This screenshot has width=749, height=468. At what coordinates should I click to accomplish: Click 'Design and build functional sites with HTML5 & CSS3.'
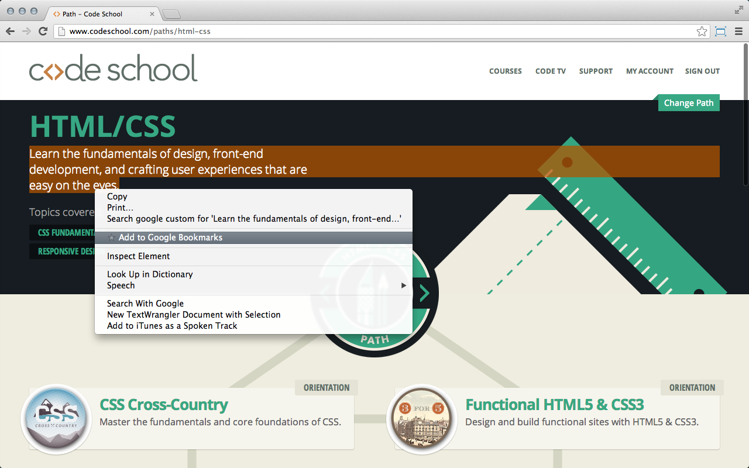[x=582, y=422]
